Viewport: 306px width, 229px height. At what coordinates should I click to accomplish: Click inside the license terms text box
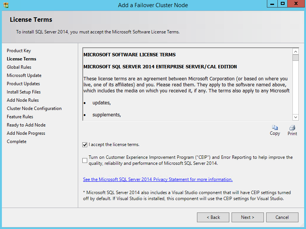[187, 90]
